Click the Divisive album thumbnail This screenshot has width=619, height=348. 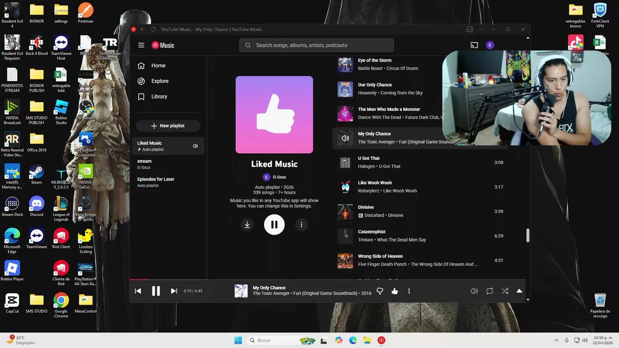pyautogui.click(x=345, y=211)
